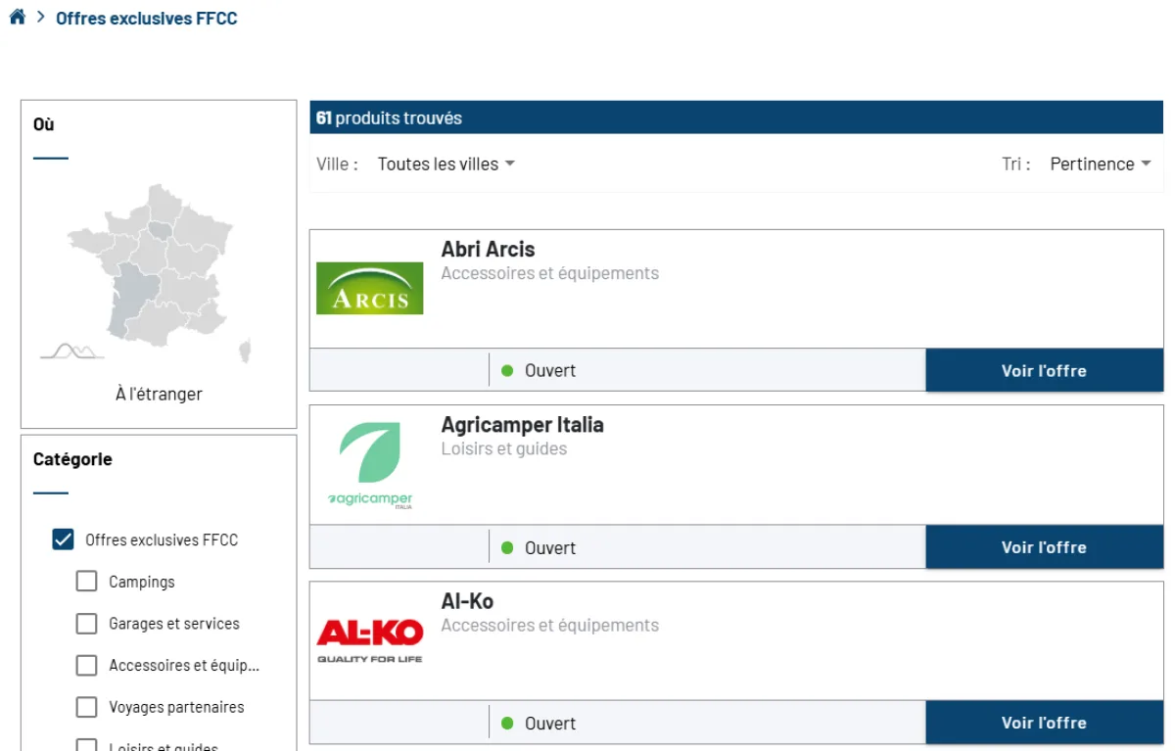This screenshot has width=1175, height=751.
Task: Choose the À l'étranger option
Action: click(x=159, y=395)
